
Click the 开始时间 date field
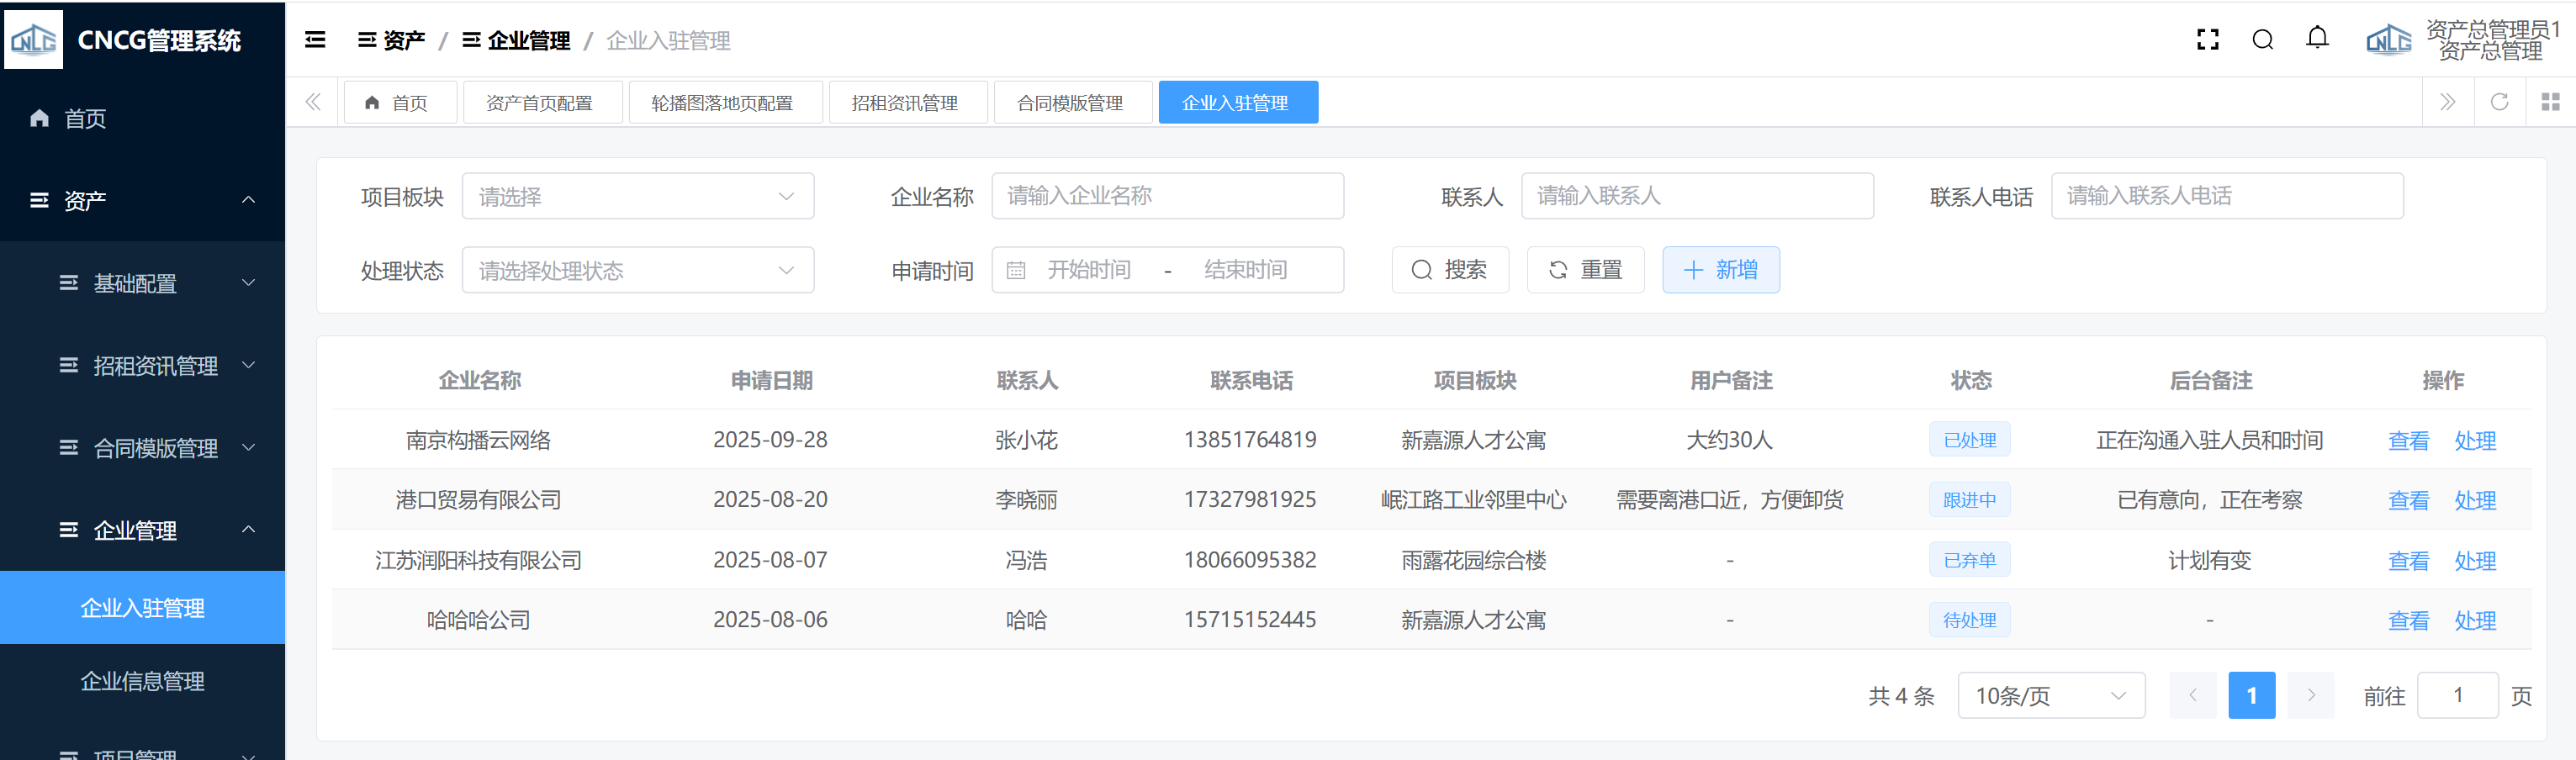tap(1088, 270)
